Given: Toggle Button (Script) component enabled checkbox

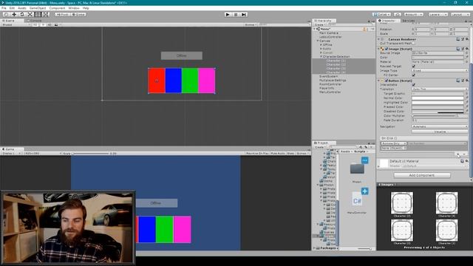Looking at the screenshot, I should [x=387, y=81].
